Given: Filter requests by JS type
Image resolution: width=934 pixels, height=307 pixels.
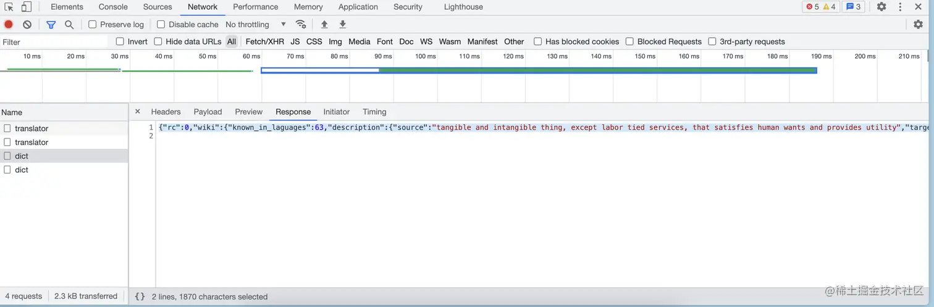Looking at the screenshot, I should [x=295, y=41].
